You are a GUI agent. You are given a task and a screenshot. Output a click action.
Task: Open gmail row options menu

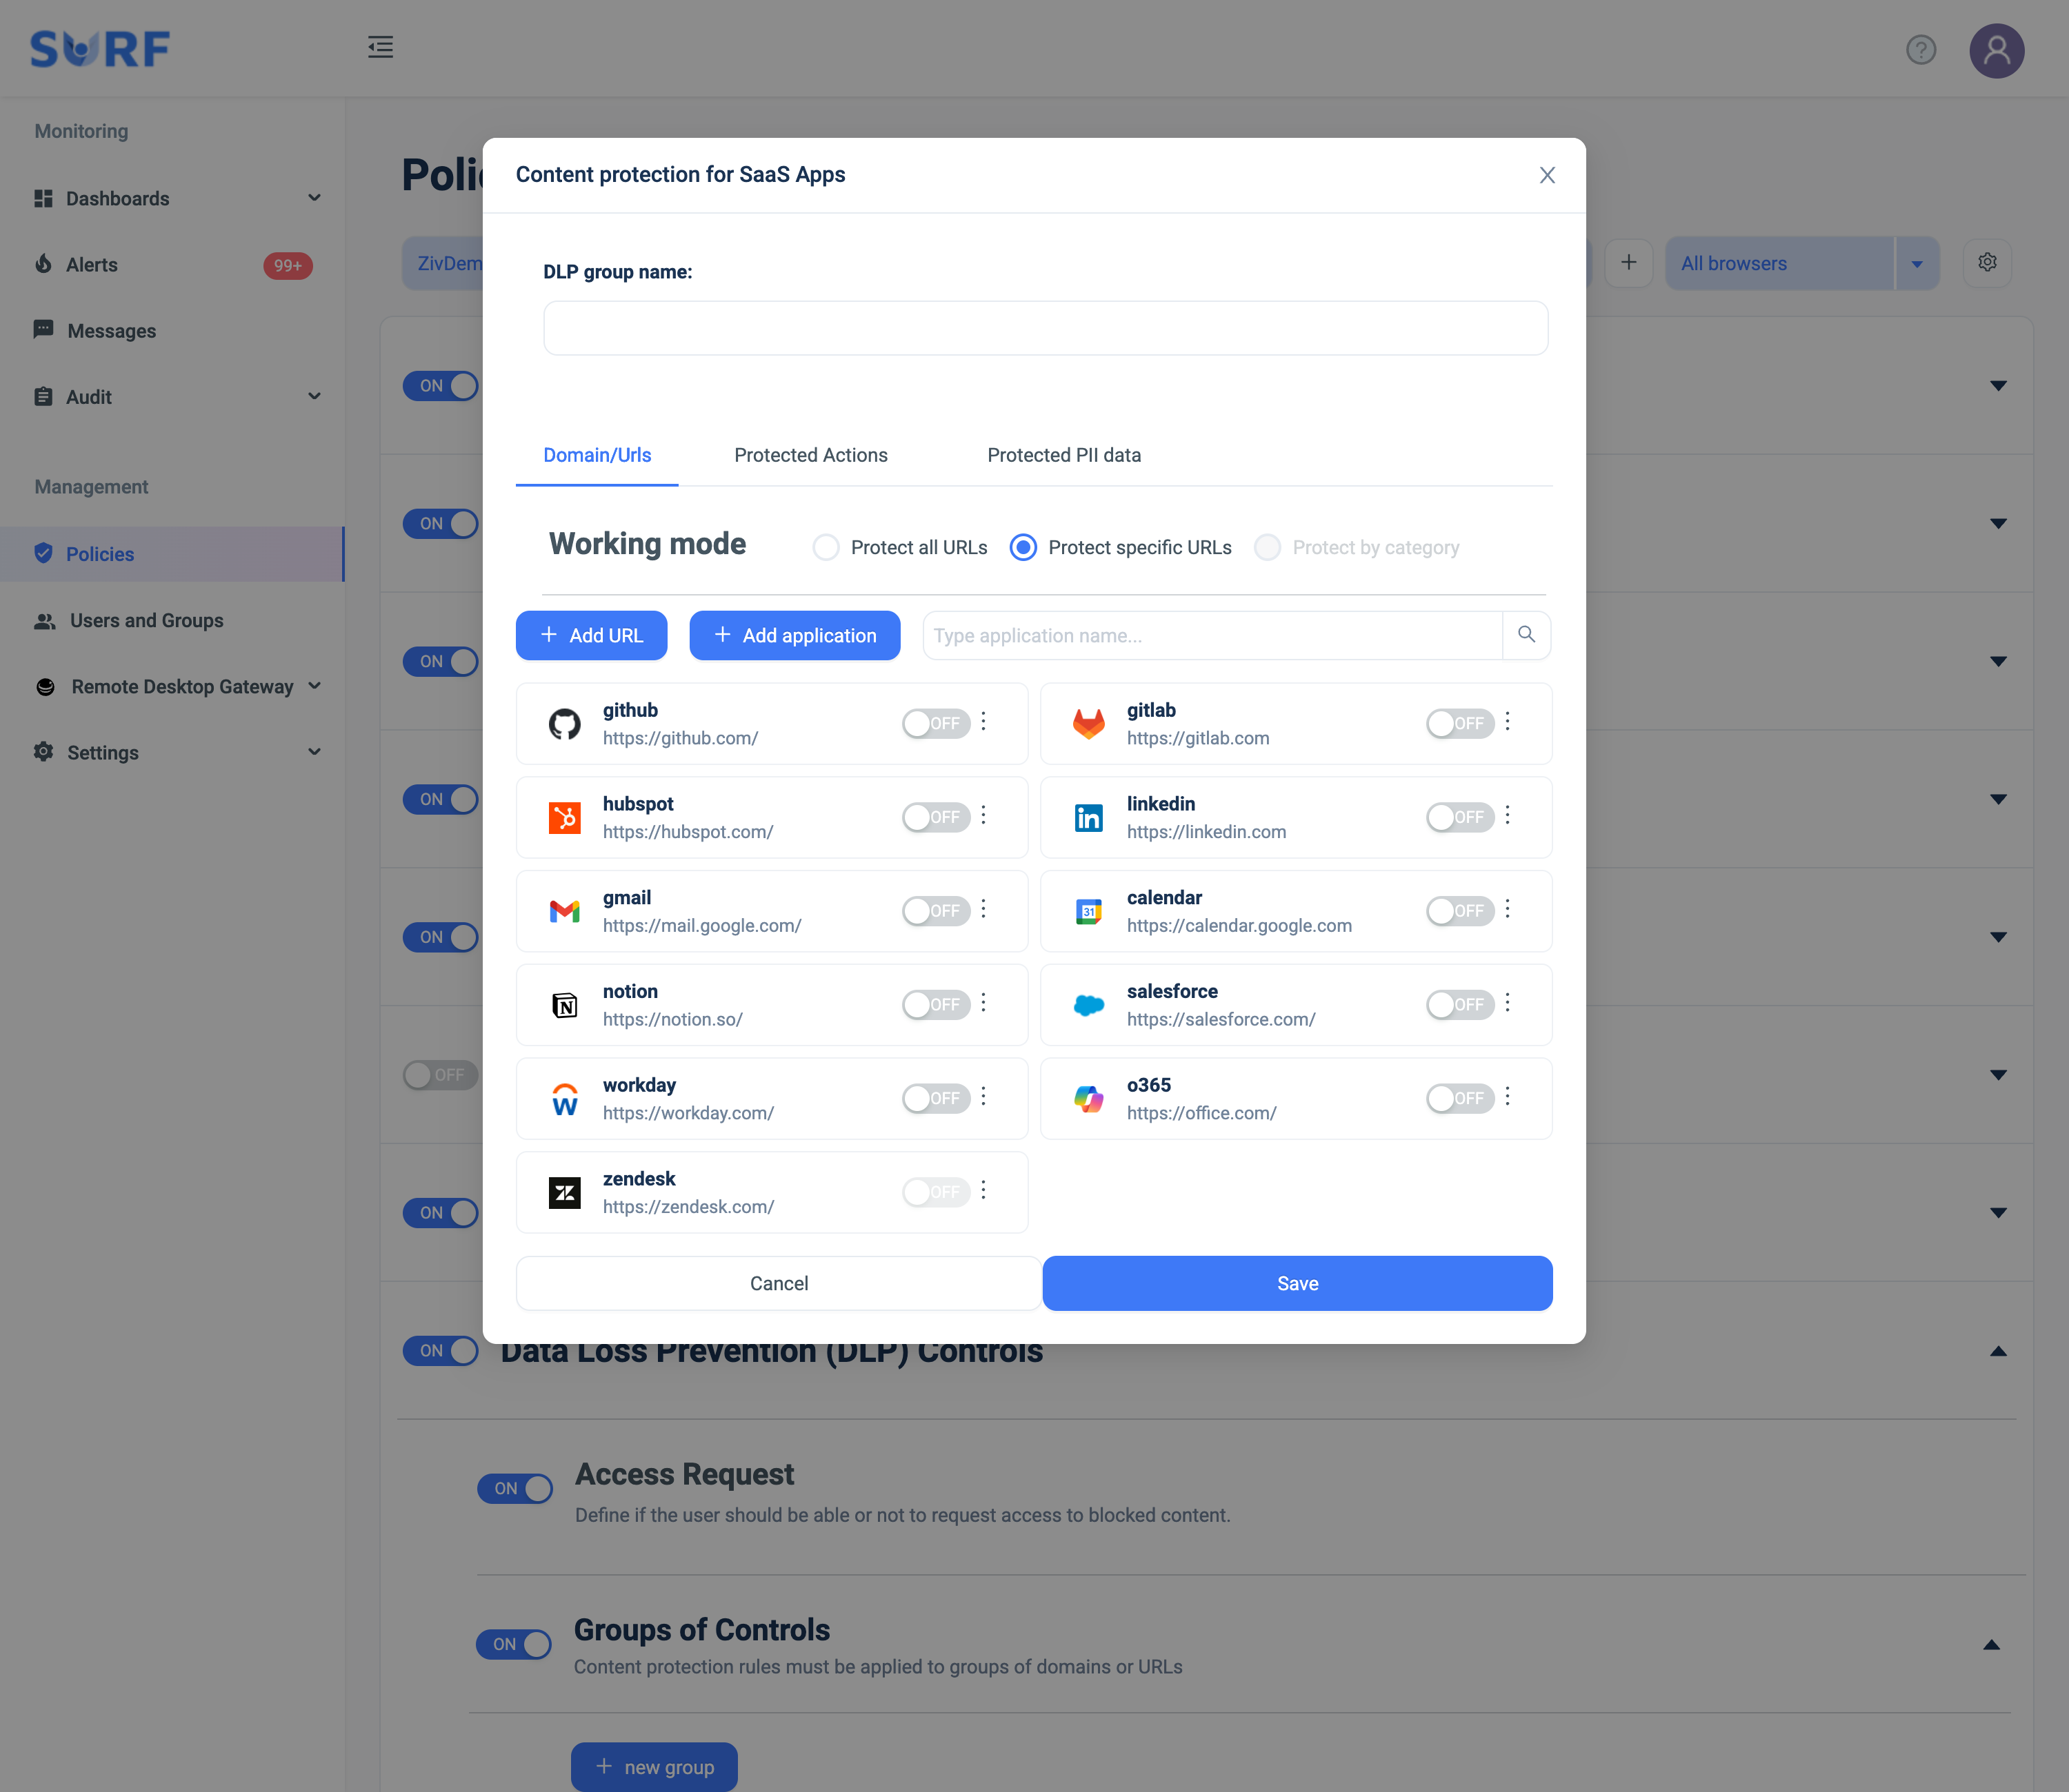coord(983,909)
